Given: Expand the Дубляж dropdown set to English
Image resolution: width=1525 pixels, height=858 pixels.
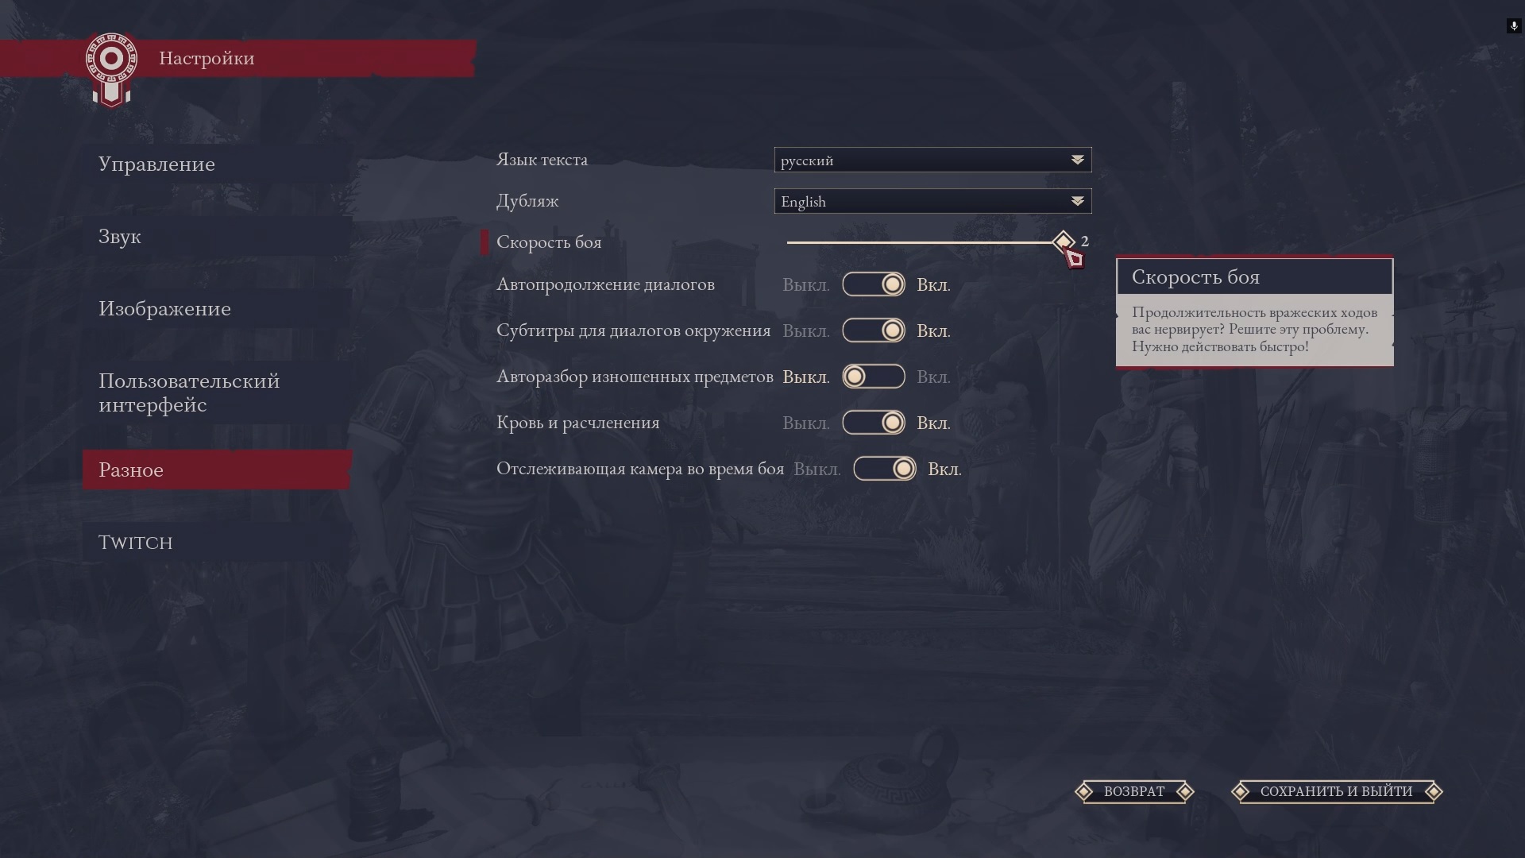Looking at the screenshot, I should point(932,201).
